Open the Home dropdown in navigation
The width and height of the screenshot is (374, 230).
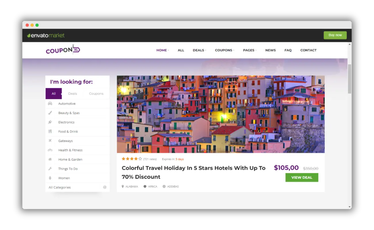(163, 50)
